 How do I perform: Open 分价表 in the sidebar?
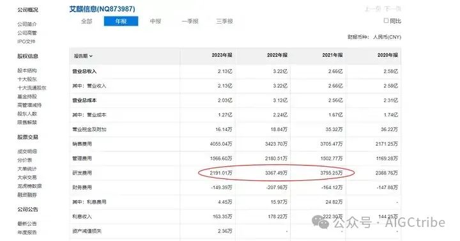point(25,160)
